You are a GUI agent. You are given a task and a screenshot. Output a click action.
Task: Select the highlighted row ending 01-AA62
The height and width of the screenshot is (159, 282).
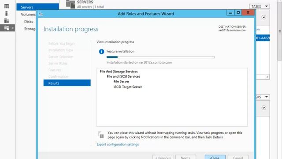click(x=263, y=38)
